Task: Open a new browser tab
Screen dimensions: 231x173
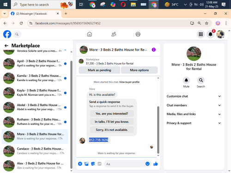Action: 66,13
